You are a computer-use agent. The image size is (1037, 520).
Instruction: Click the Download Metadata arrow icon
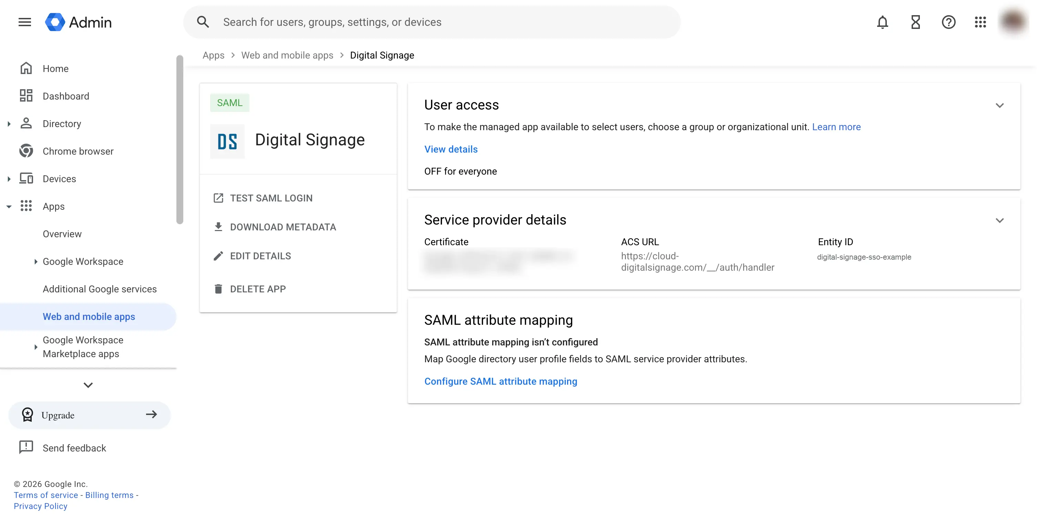click(x=218, y=227)
